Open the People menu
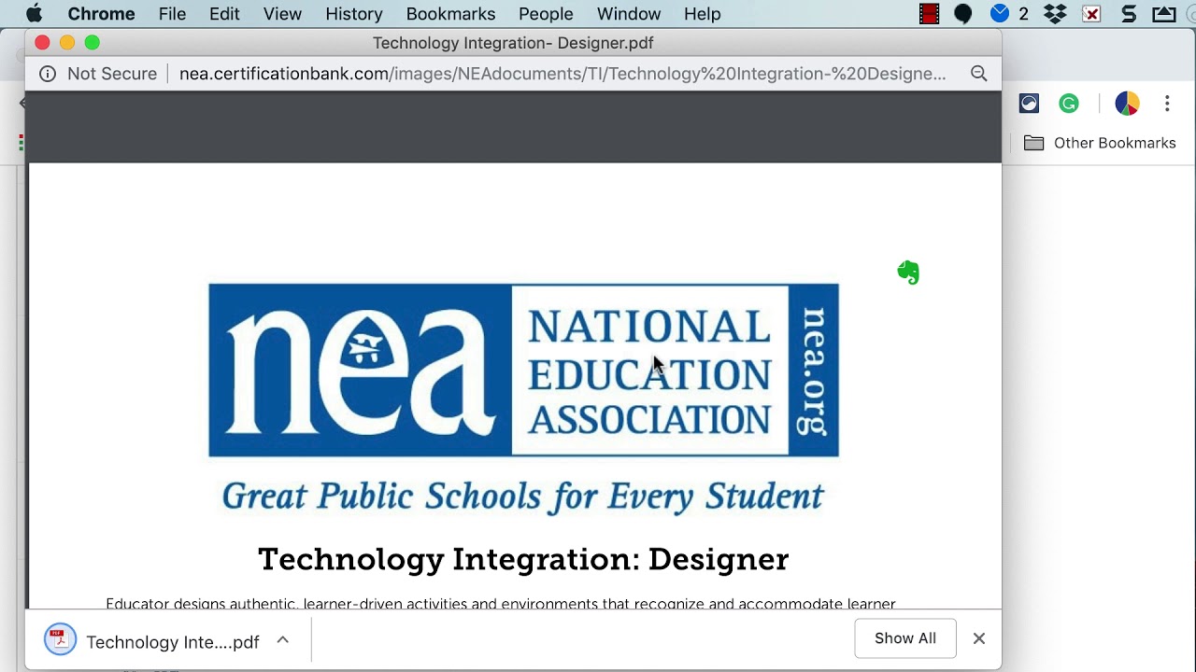Image resolution: width=1196 pixels, height=672 pixels. tap(546, 14)
